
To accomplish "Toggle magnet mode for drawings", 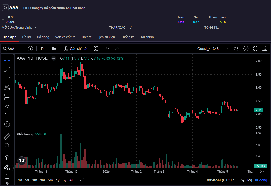I will pos(7,158).
